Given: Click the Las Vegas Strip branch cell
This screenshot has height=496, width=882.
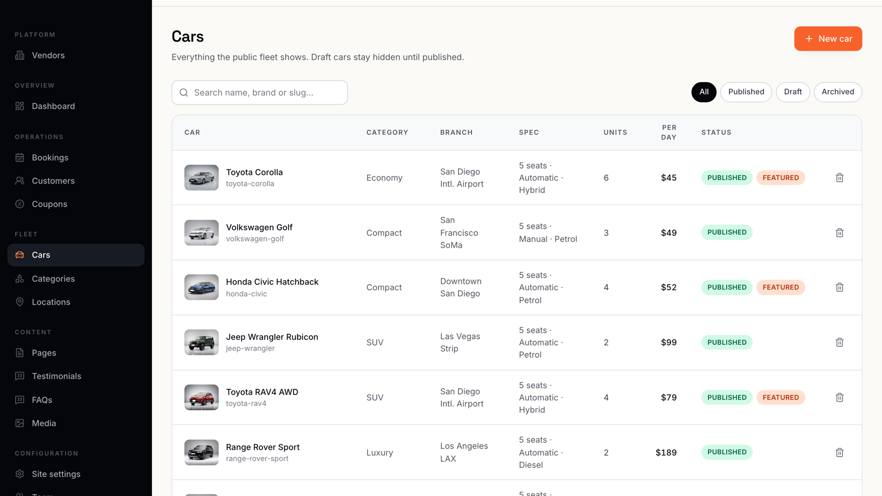Looking at the screenshot, I should pos(460,343).
